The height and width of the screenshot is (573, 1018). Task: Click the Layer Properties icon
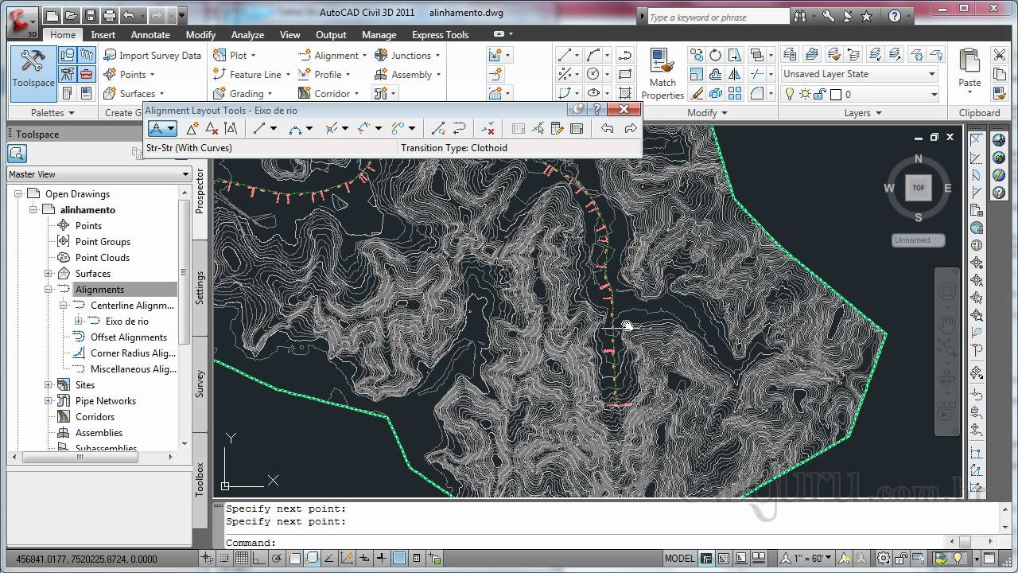point(790,54)
